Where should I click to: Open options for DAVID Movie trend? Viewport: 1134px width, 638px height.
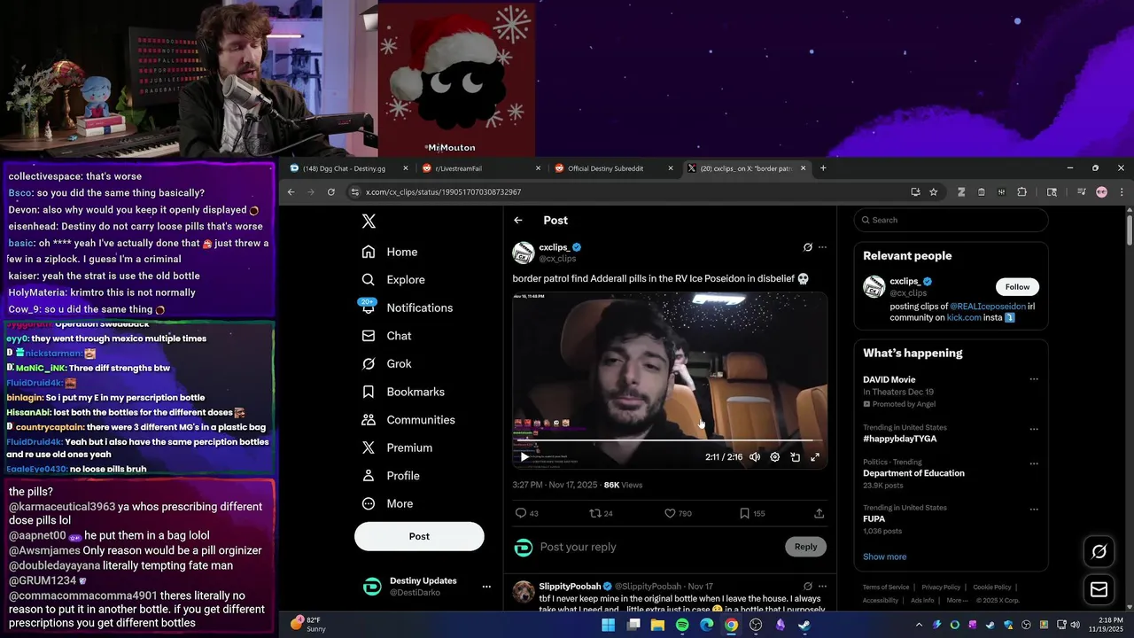[x=1033, y=379]
